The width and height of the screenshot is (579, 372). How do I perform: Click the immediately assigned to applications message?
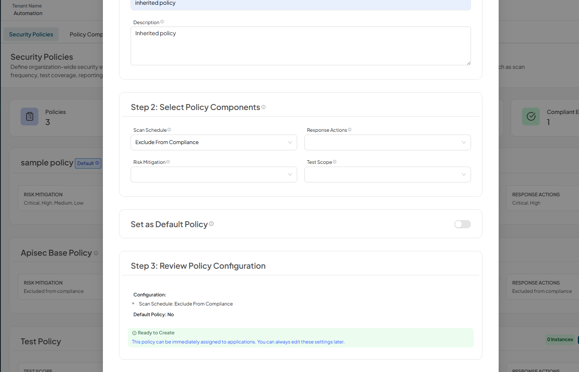tap(238, 342)
